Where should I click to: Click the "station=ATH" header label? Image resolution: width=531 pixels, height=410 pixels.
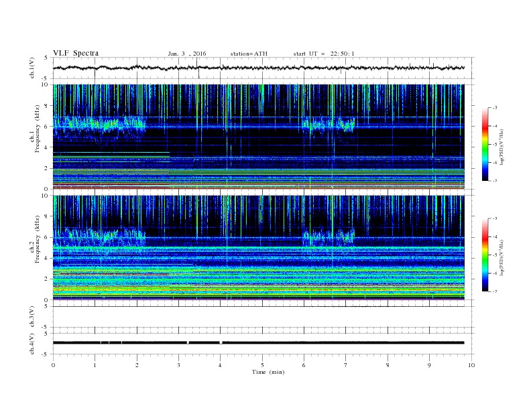249,54
